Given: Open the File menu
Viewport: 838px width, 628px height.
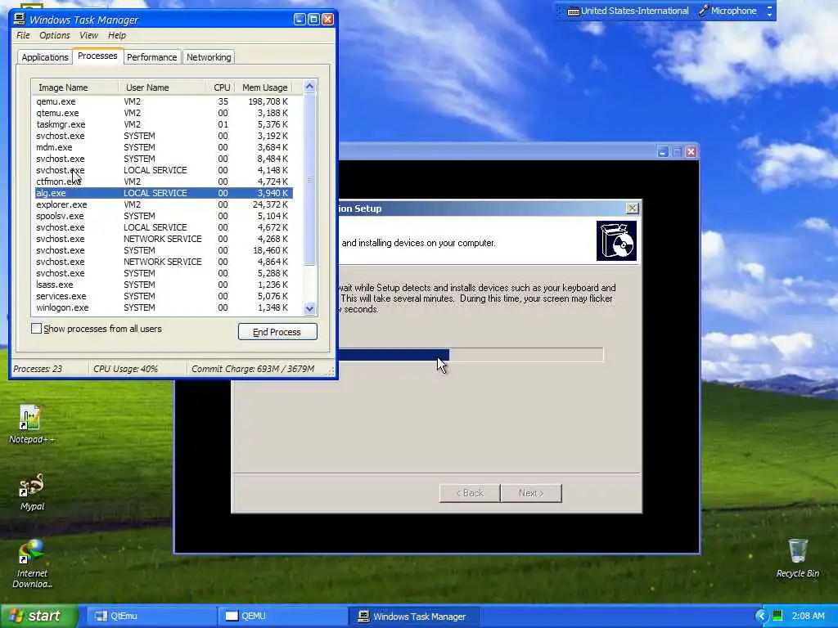Looking at the screenshot, I should 23,35.
